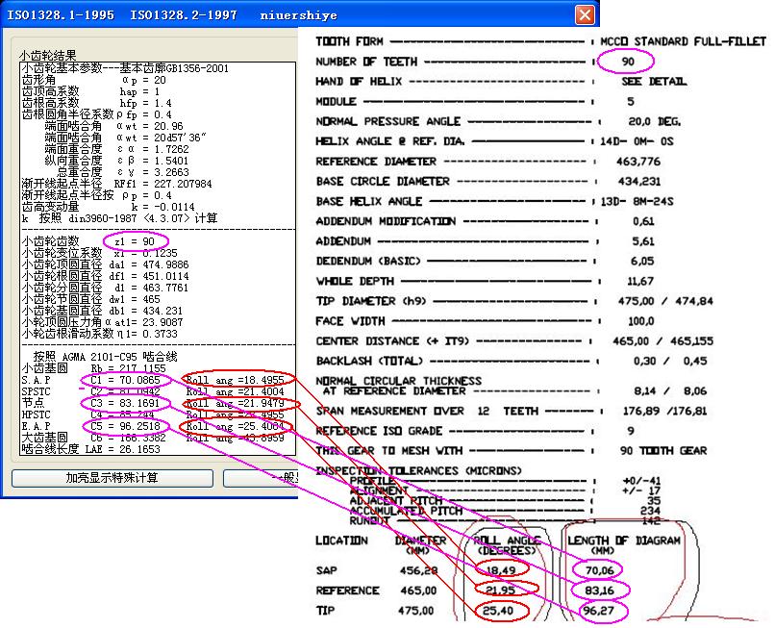Viewport: 774px width, 628px height.
Task: Click Roll ang =25.4084 on E.A.P row
Action: coord(235,426)
